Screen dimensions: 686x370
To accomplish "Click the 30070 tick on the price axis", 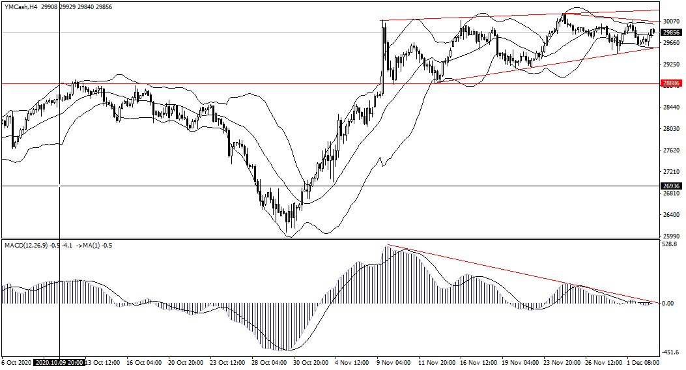I will click(x=670, y=21).
